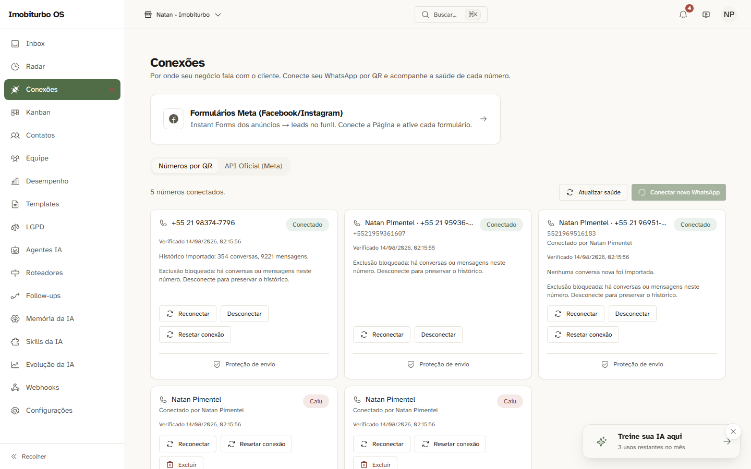Click the arrow on Formulários Meta card
Image resolution: width=751 pixels, height=469 pixels.
[x=483, y=119]
